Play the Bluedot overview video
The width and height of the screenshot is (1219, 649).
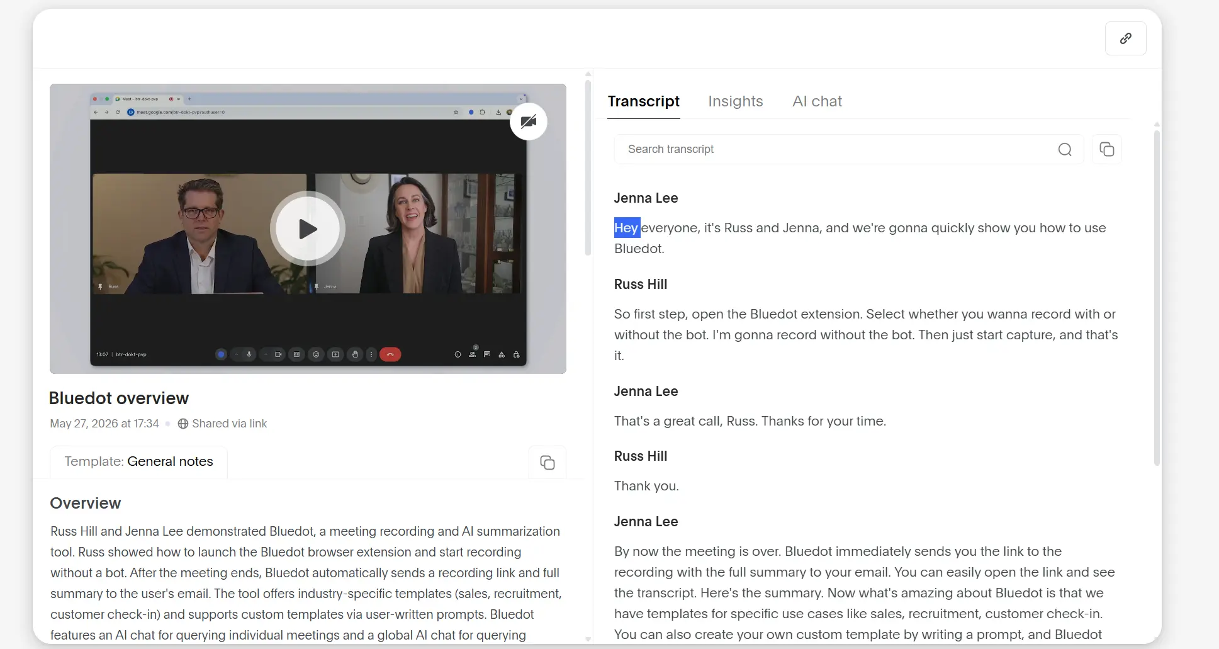click(x=308, y=229)
